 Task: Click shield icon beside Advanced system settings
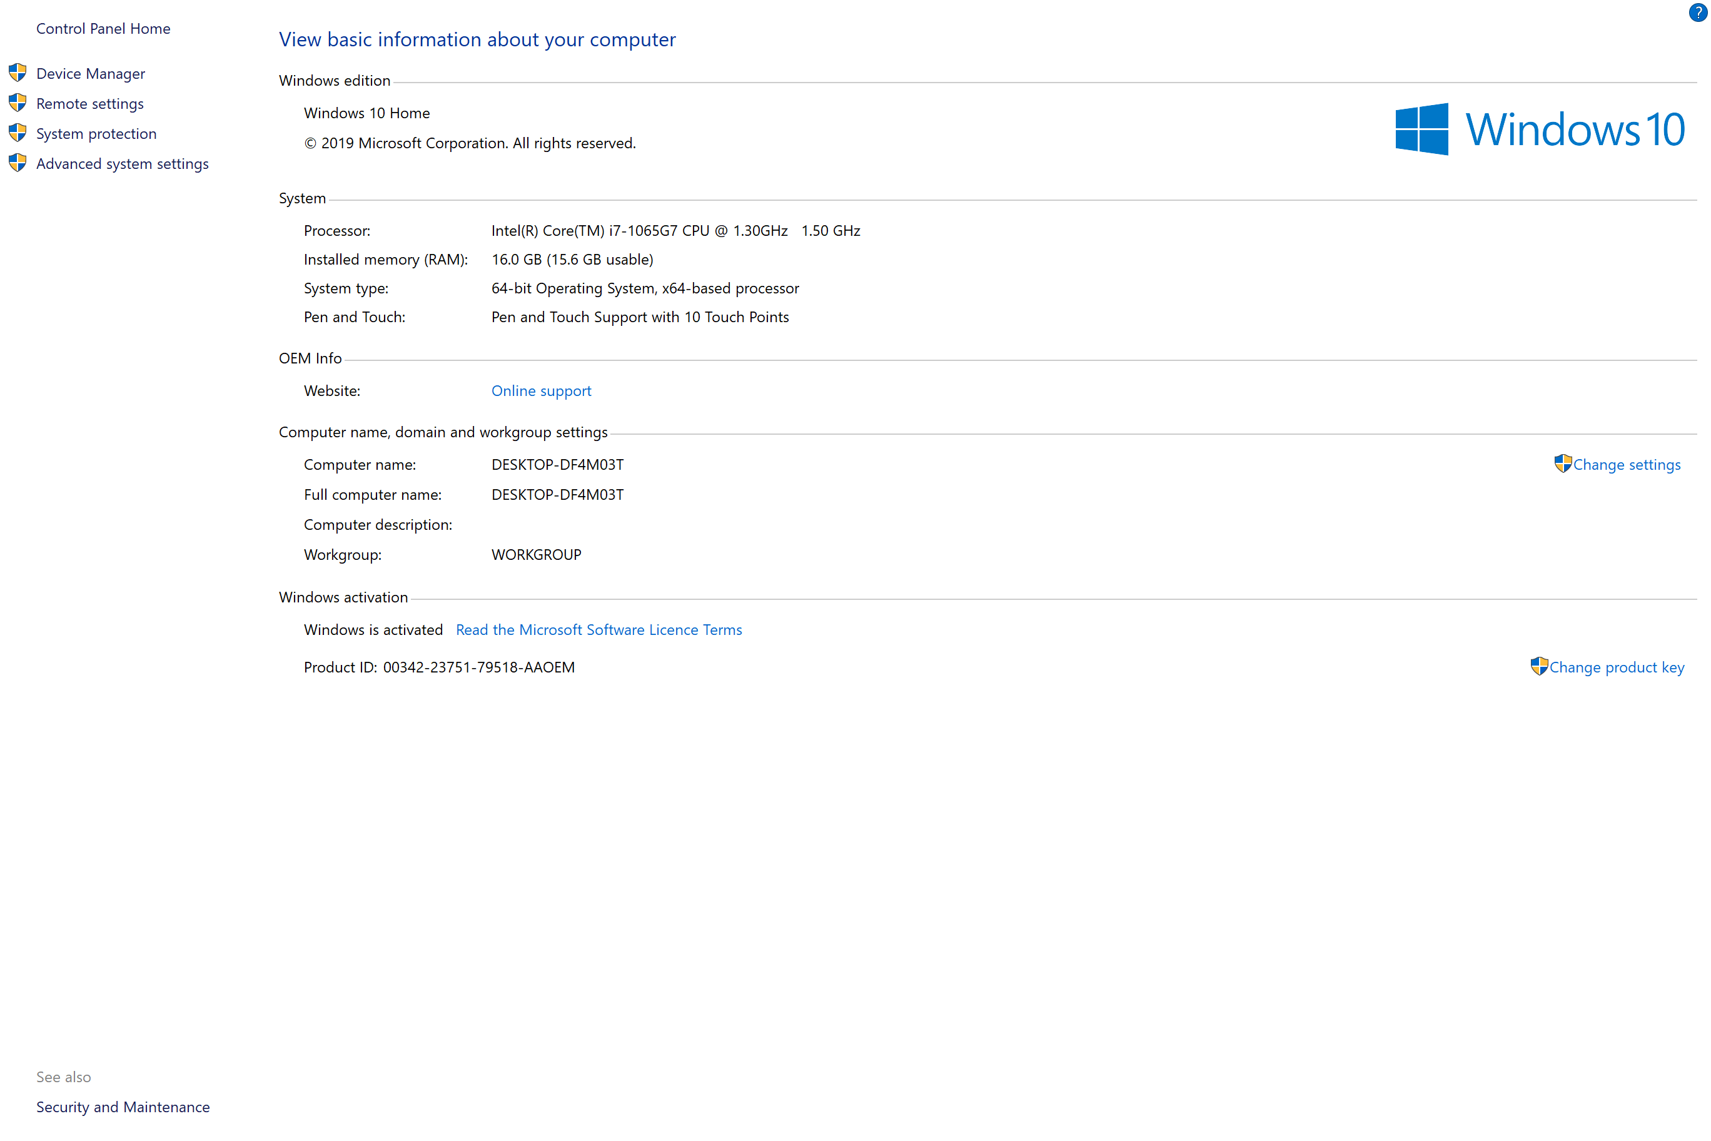tap(18, 163)
